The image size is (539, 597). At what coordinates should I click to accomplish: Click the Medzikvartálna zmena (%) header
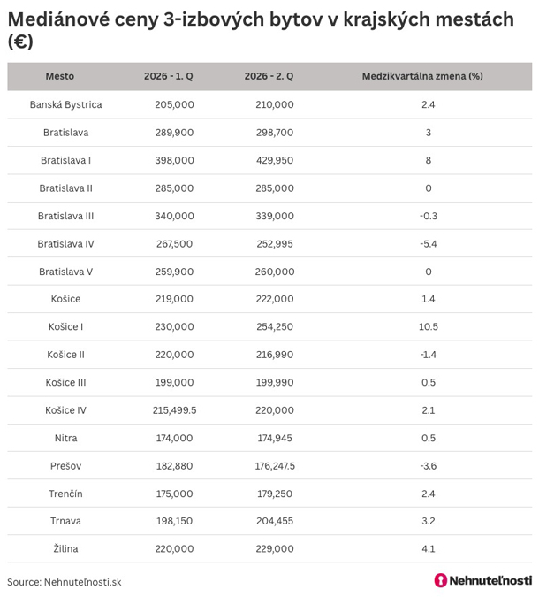422,76
